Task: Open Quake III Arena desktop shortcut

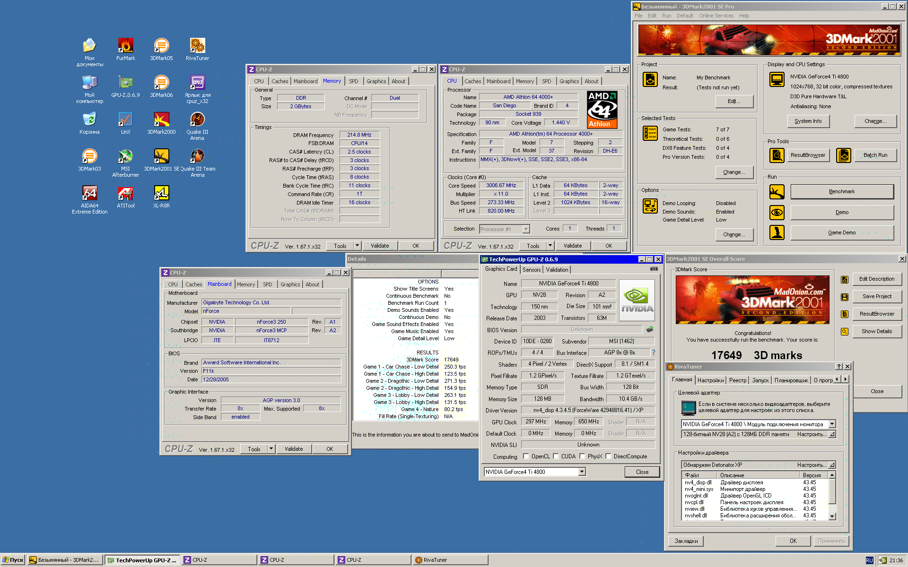Action: 197,120
